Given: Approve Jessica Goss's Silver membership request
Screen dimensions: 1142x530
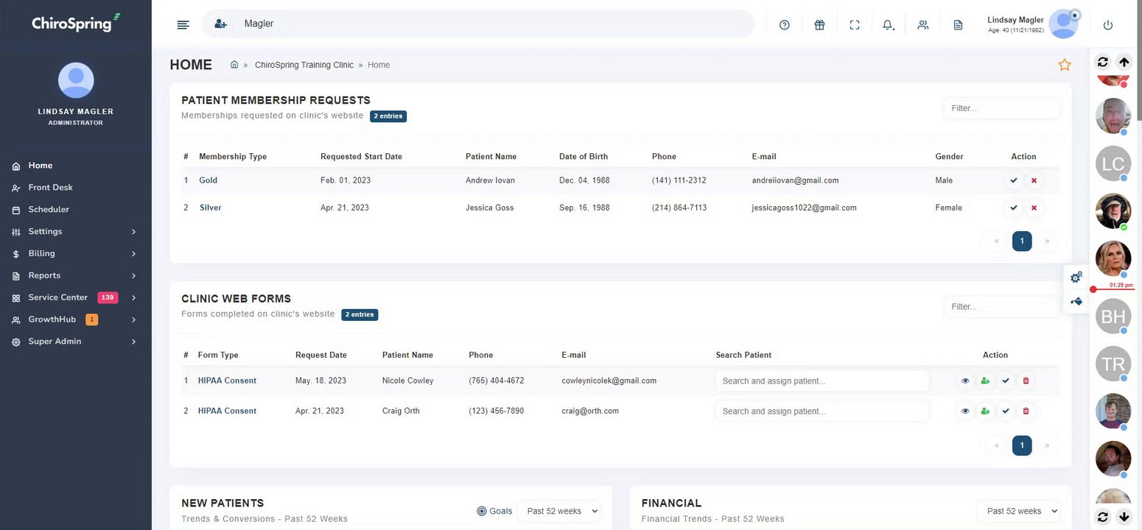Looking at the screenshot, I should [1014, 208].
